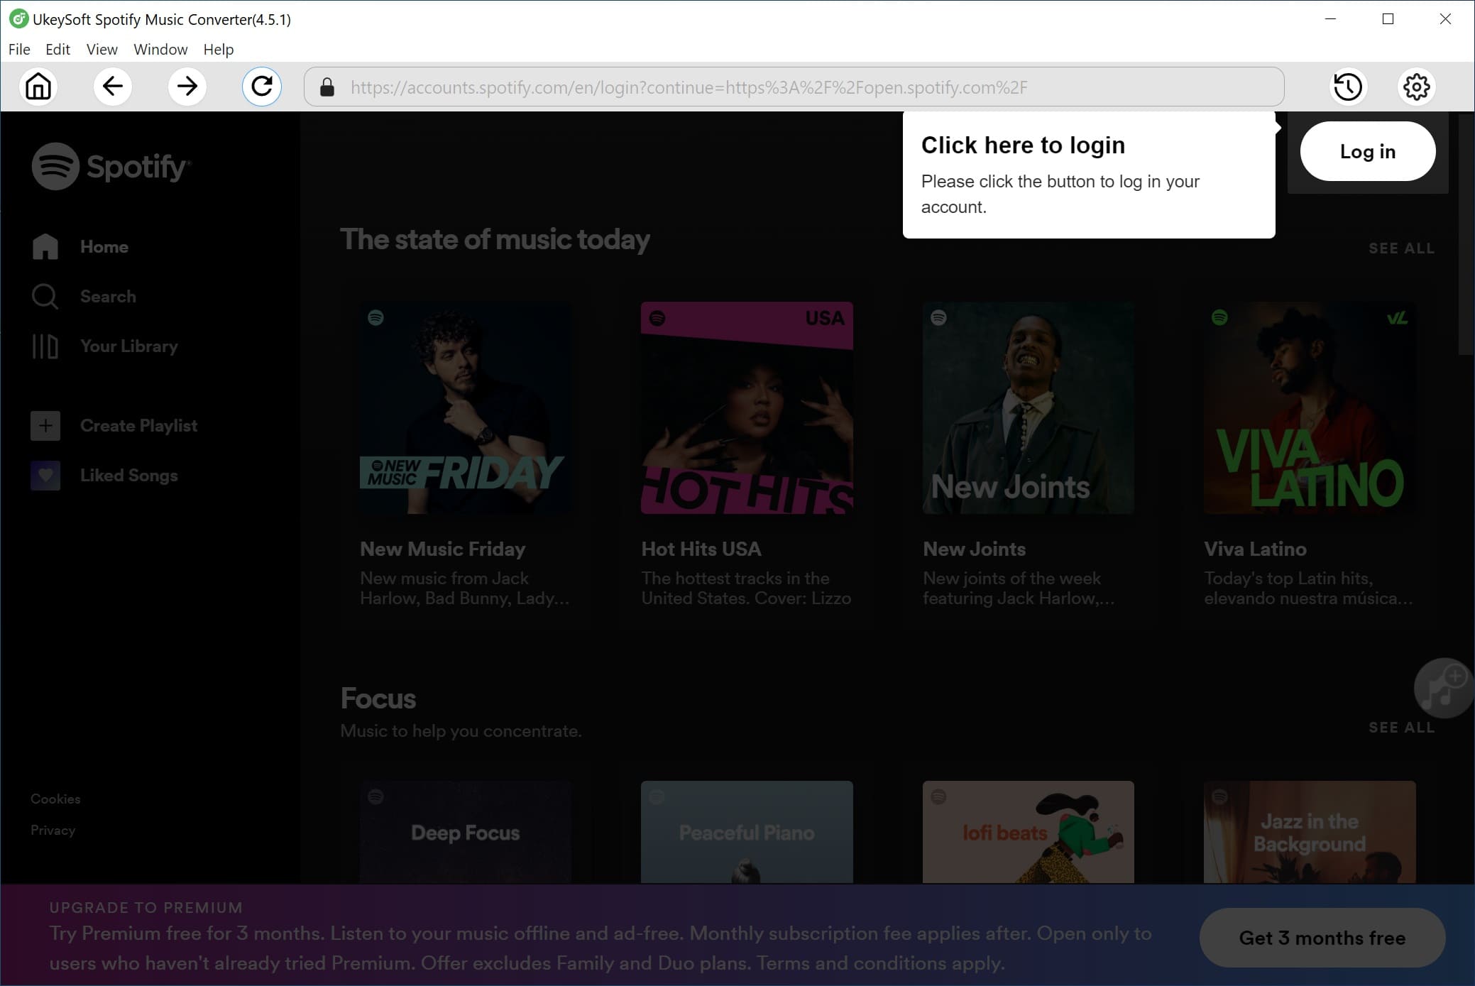Click Get 3 months free button
This screenshot has width=1475, height=986.
(x=1321, y=938)
